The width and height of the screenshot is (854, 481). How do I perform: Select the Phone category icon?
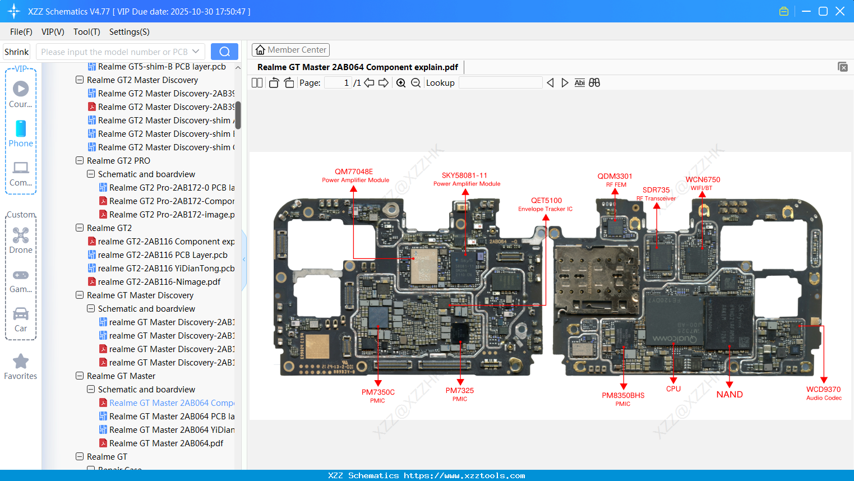point(21,134)
